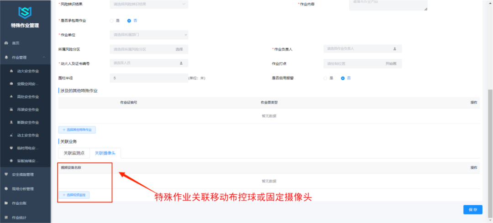Open the 风险辨识结果 dropdown

click(149, 4)
